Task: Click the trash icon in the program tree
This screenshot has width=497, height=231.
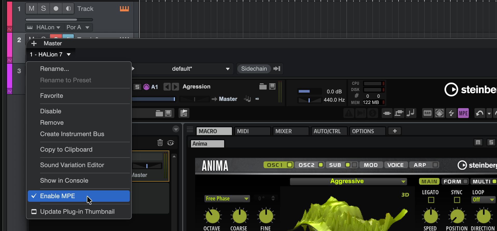Action: pos(160,143)
